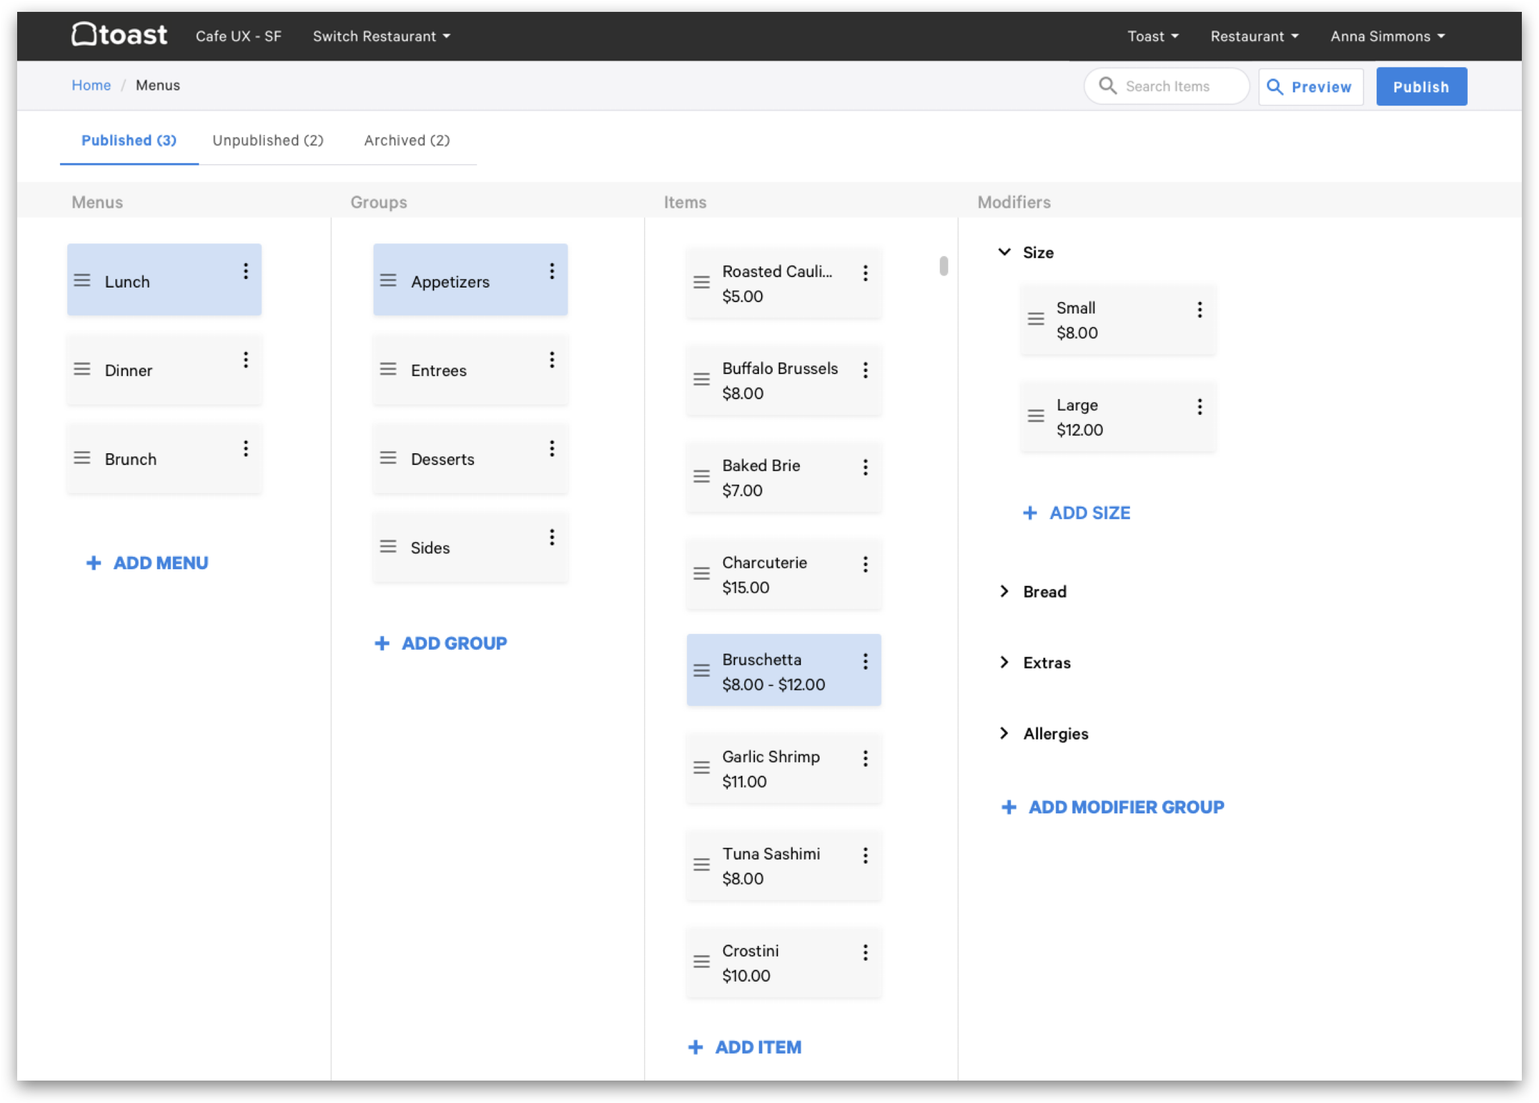Expand the Extras modifier group

click(x=1004, y=662)
